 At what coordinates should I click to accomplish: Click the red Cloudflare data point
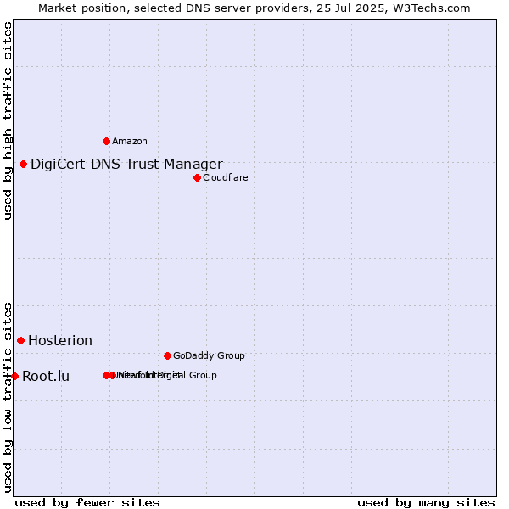coord(197,178)
